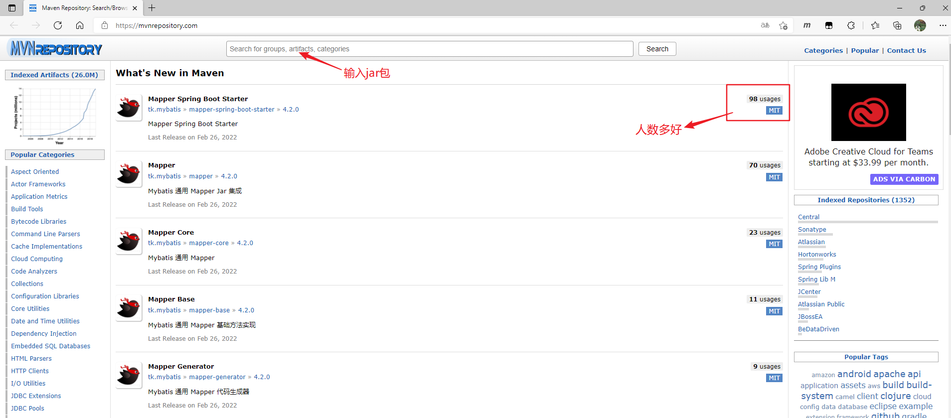Open a new browser tab

click(x=152, y=8)
